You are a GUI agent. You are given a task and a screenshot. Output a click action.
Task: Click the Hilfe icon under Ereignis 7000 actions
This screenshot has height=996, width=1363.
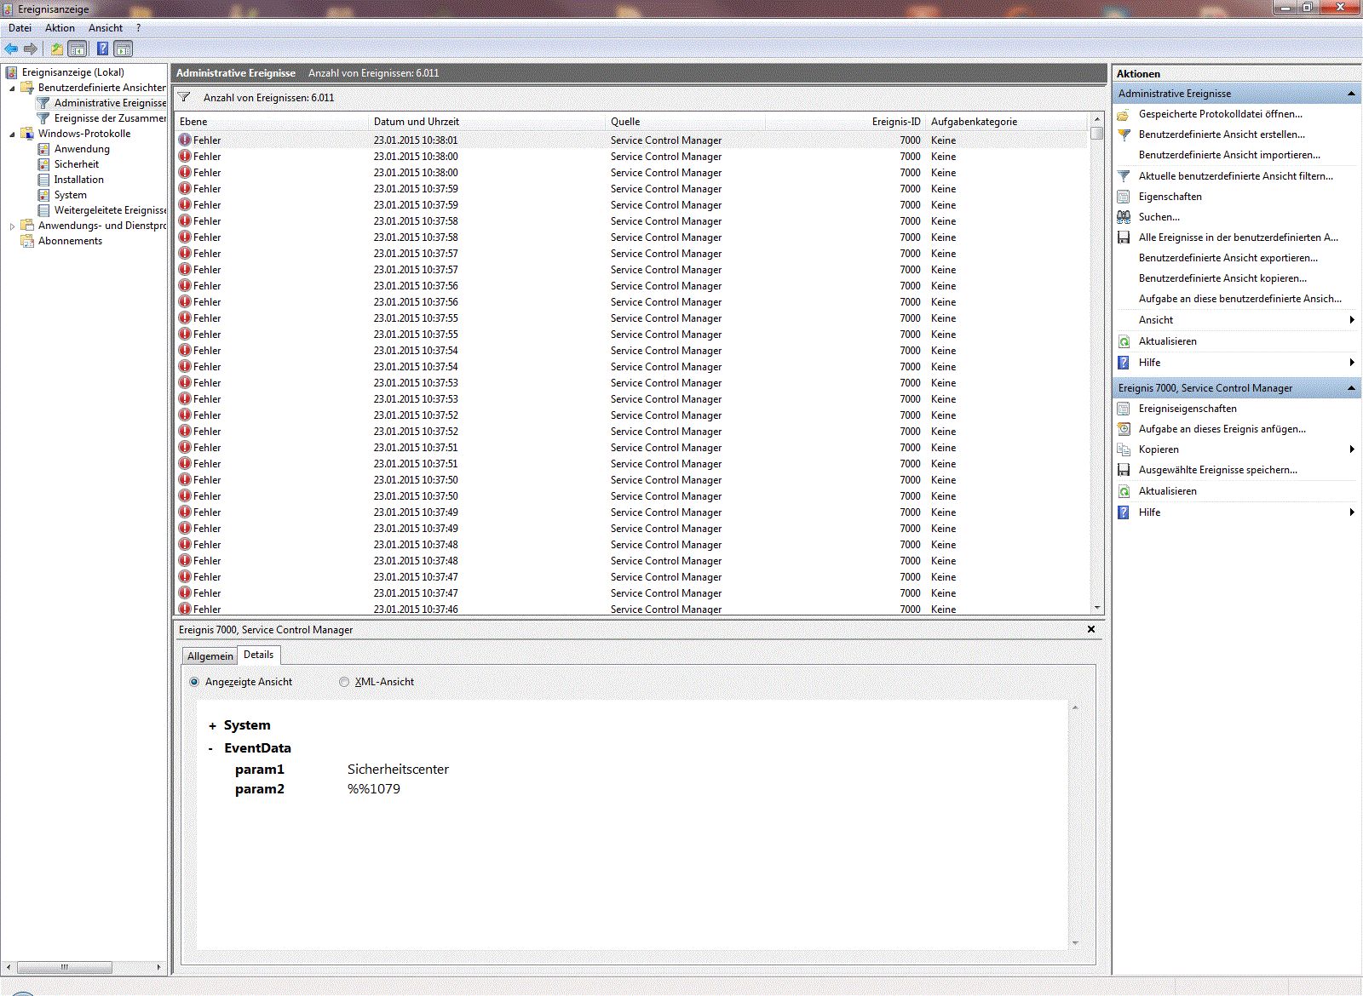[x=1124, y=512]
